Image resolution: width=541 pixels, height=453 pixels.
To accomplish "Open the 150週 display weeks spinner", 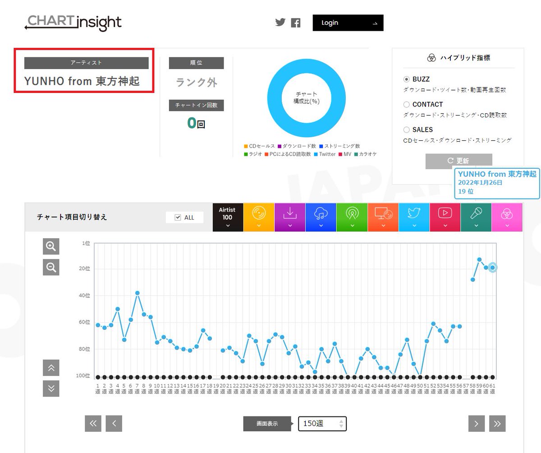I will pos(322,424).
